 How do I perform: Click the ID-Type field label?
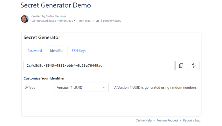(x=29, y=87)
